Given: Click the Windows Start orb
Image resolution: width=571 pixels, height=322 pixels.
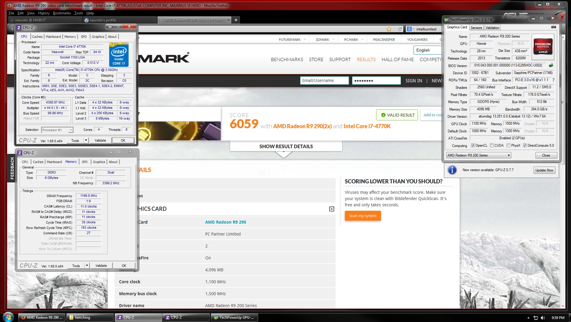Looking at the screenshot, I should pyautogui.click(x=8, y=317).
